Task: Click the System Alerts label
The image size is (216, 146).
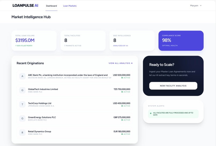Action: [x=156, y=106]
